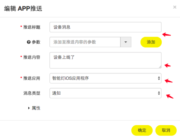Click the help question-mark icon beside 参数

point(29,42)
